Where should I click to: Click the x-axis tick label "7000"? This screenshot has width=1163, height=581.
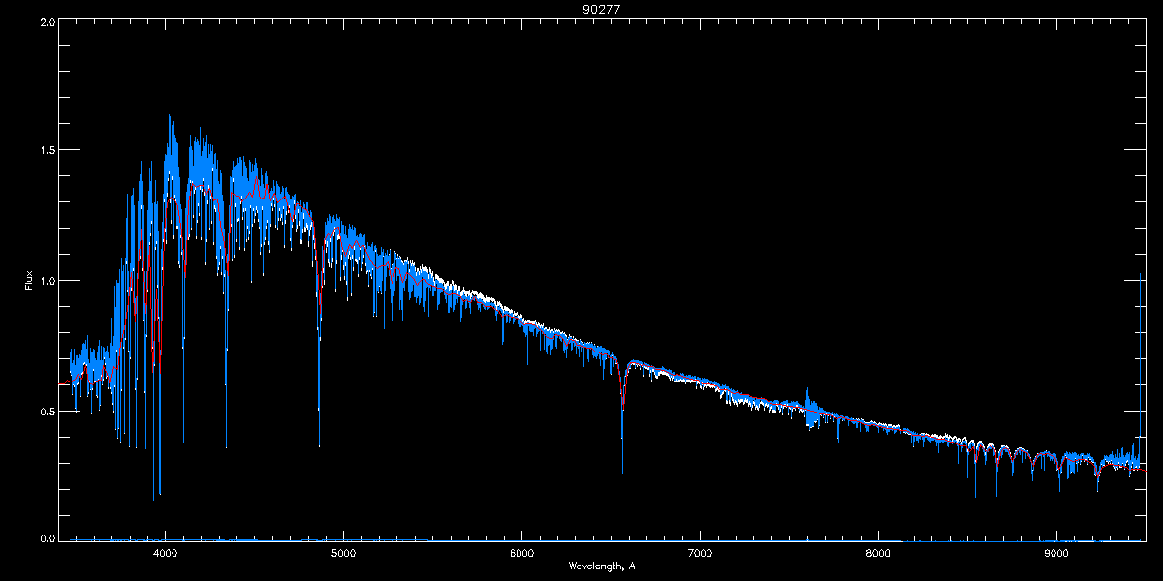pyautogui.click(x=700, y=553)
